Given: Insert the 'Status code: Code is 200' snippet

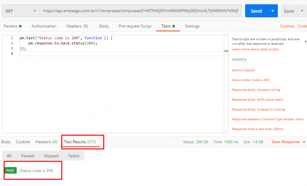Looking at the screenshot, I should (x=250, y=80).
